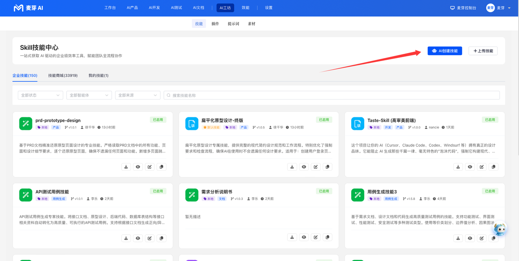The width and height of the screenshot is (519, 261).
Task: Open the 全部来源 dropdown
Action: 137,95
